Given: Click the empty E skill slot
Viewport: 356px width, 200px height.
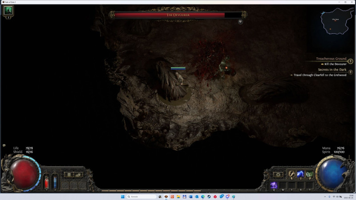Looking at the screenshot, I should tap(292, 185).
